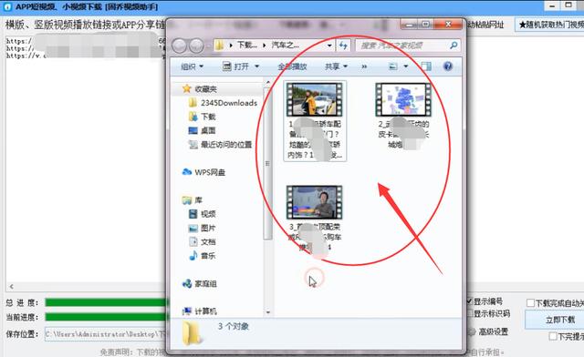The width and height of the screenshot is (584, 357).
Task: Click the Explorer forward navigation arrow
Action: (196, 46)
